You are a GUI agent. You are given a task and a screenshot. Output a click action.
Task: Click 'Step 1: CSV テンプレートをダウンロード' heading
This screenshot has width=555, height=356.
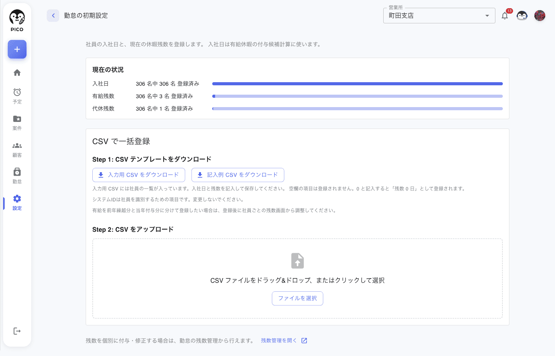coord(152,159)
